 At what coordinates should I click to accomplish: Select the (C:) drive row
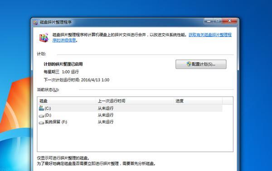pos(130,108)
